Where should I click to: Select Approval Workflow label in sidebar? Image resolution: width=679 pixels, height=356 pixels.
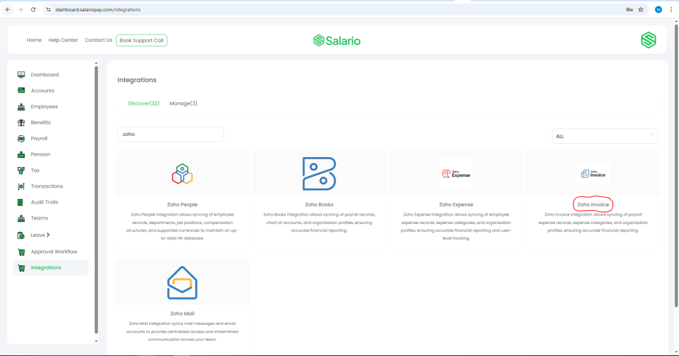click(54, 252)
